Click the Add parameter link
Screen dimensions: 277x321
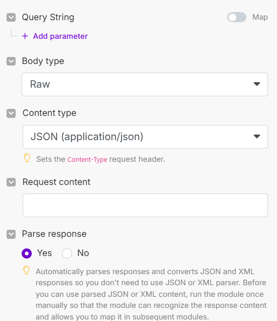(x=60, y=36)
